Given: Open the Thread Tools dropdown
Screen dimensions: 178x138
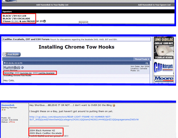Looking at the screenshot, I should pos(142,59).
